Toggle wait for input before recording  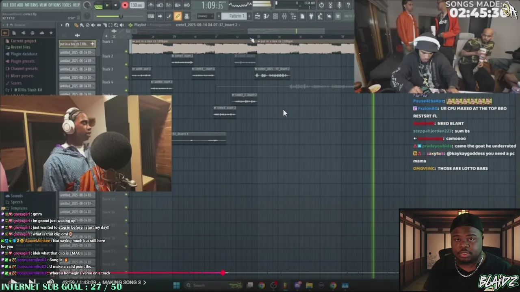(160, 5)
